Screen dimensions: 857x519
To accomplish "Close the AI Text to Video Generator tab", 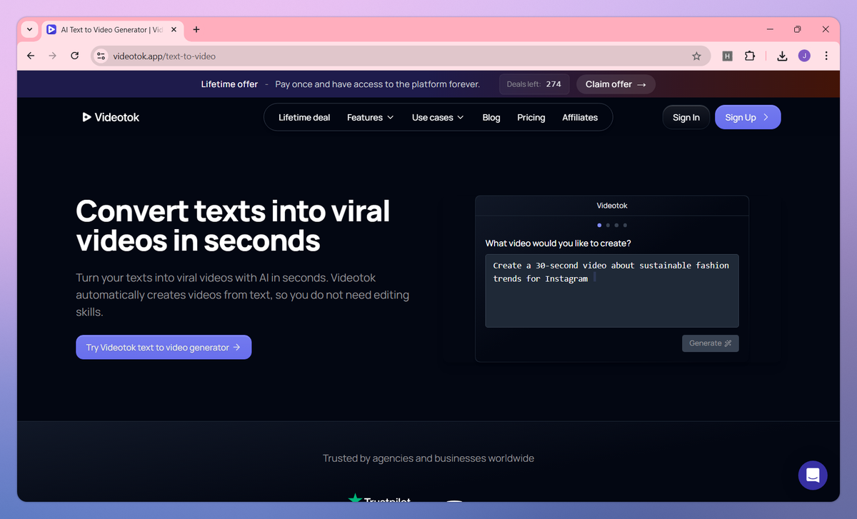I will tap(174, 29).
